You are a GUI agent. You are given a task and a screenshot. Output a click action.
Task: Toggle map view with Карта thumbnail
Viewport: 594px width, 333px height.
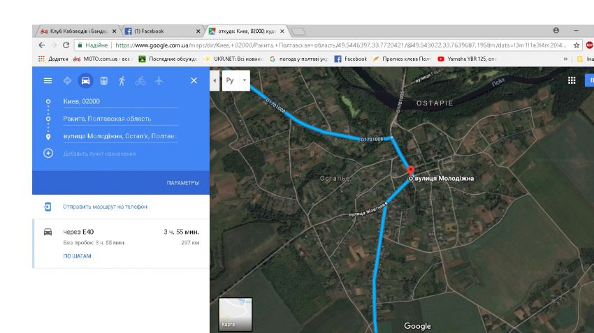(x=236, y=314)
